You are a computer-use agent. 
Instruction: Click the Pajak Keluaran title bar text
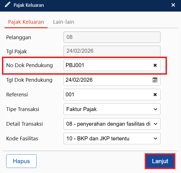[29, 5]
